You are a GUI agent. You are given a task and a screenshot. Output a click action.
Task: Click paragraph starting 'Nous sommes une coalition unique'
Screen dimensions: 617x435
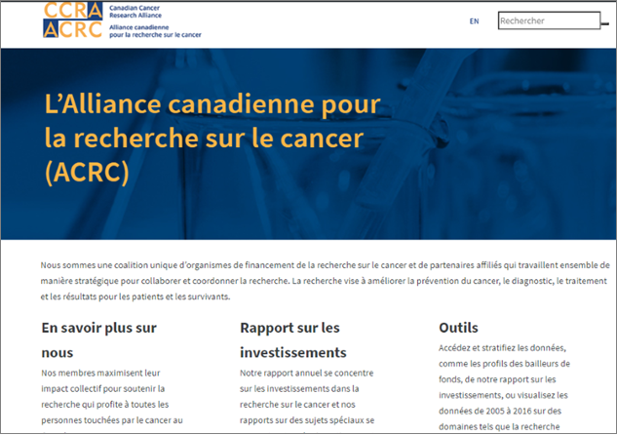325,281
